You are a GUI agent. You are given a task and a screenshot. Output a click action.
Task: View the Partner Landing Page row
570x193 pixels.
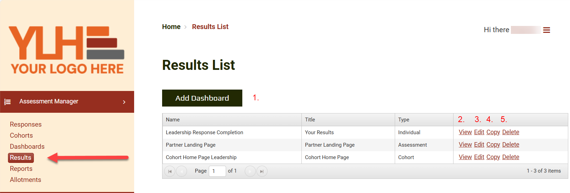[465, 145]
